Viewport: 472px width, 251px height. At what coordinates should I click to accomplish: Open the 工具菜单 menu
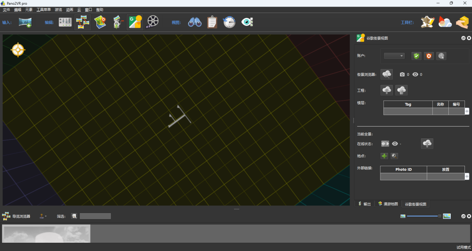(x=43, y=9)
